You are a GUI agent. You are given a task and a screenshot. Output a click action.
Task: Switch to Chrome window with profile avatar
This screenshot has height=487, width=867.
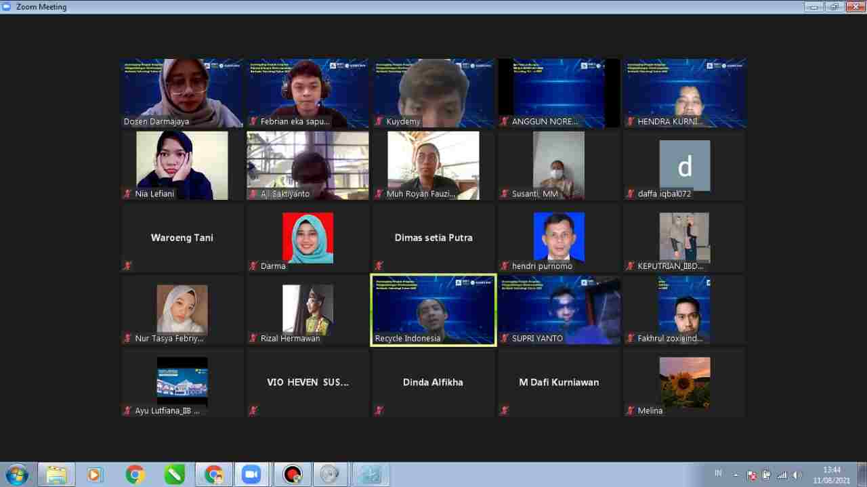[x=214, y=474]
